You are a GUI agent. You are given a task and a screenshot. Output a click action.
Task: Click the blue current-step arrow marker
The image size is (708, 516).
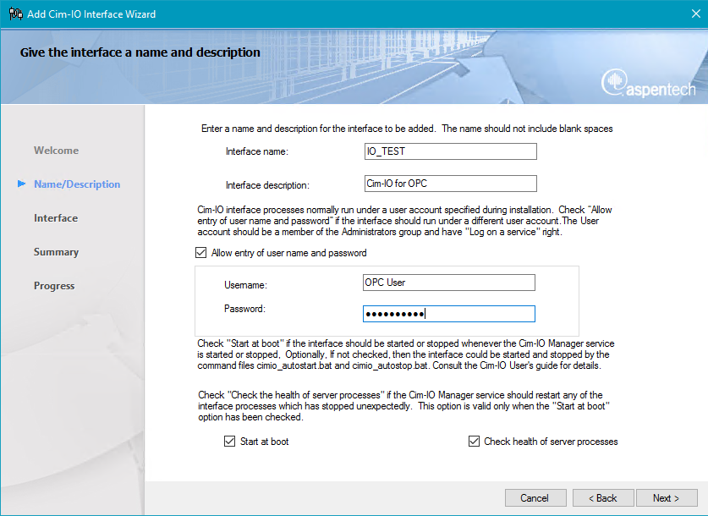pos(21,184)
